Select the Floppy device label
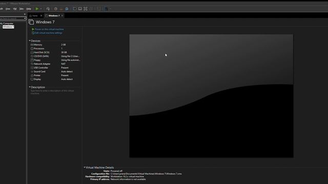The width and height of the screenshot is (328, 184). [37, 60]
